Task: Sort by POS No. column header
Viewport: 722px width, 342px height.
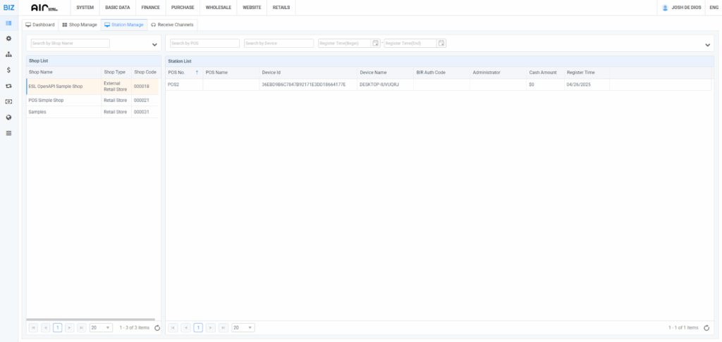Action: (x=183, y=72)
